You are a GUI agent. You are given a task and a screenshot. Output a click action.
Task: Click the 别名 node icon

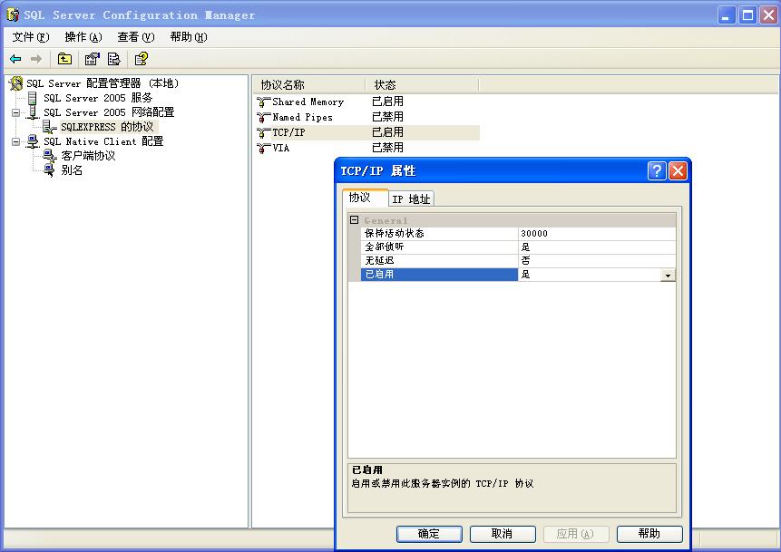(x=49, y=170)
